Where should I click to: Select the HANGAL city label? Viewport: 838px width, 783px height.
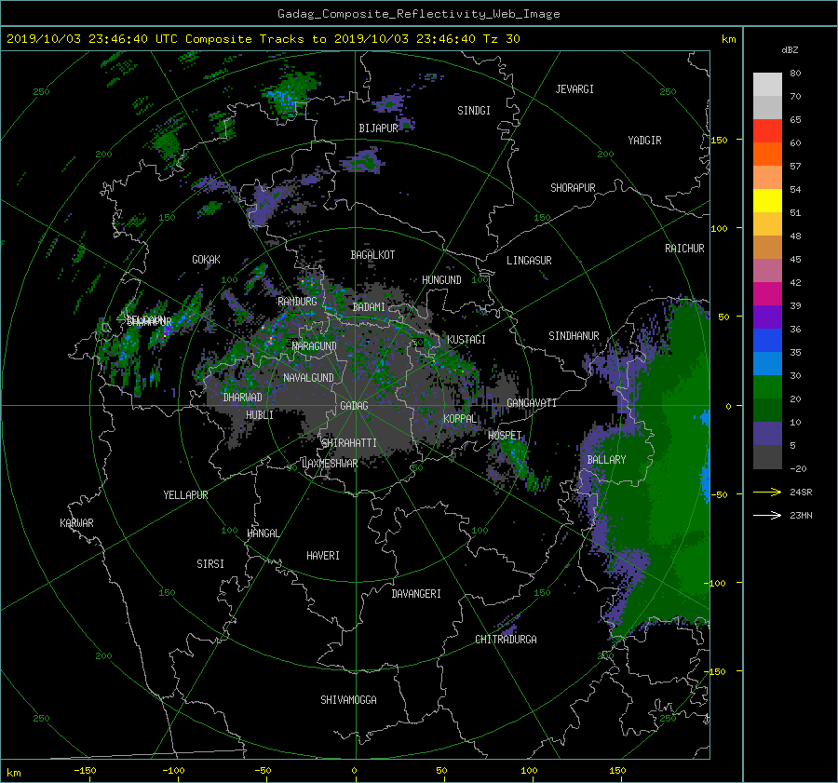263,533
